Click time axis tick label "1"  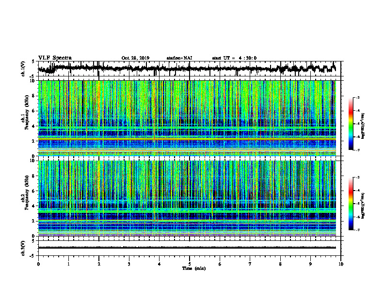[x=68, y=264]
